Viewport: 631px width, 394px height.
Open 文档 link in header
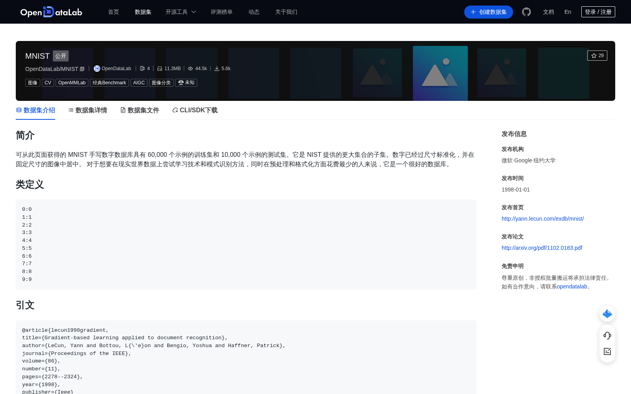[x=549, y=12]
